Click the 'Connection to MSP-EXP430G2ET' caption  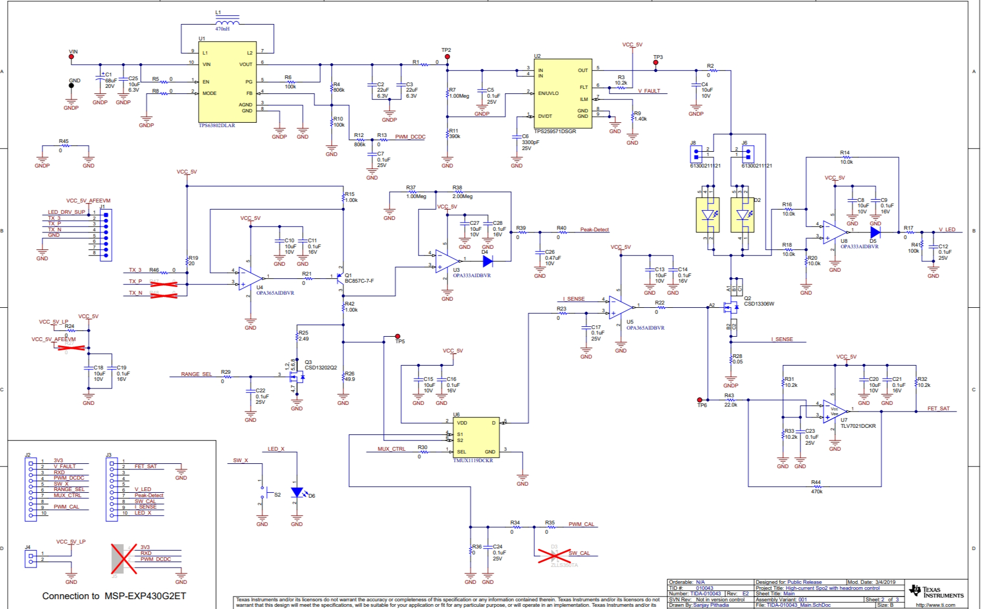114,596
